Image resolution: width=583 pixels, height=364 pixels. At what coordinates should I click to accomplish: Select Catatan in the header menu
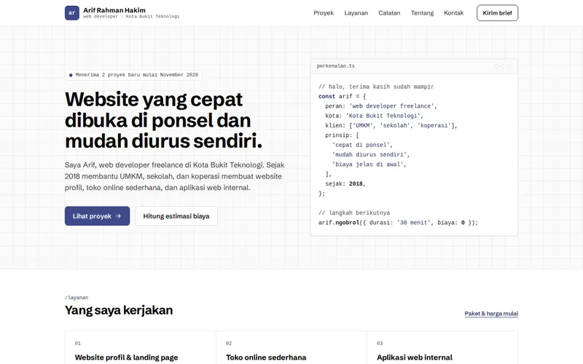pos(389,13)
